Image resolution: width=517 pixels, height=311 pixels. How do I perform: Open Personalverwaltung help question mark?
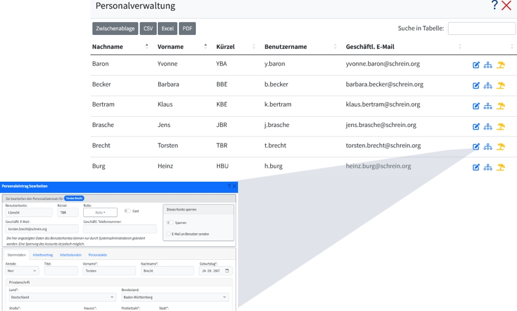coord(495,6)
